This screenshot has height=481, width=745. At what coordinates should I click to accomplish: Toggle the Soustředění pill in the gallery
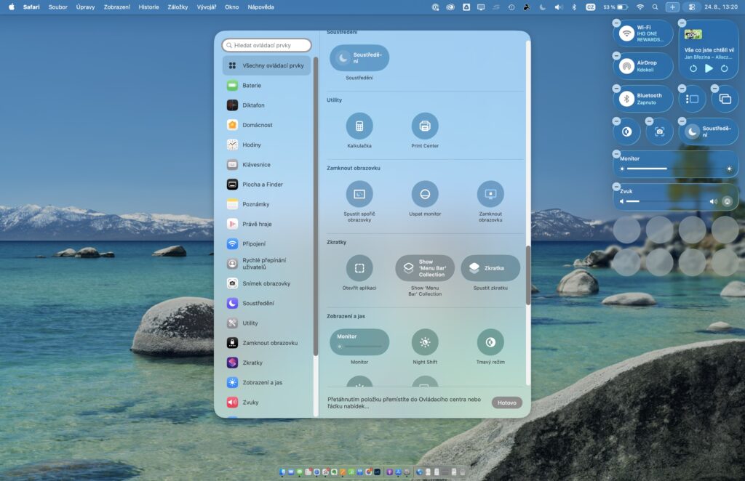click(x=359, y=58)
